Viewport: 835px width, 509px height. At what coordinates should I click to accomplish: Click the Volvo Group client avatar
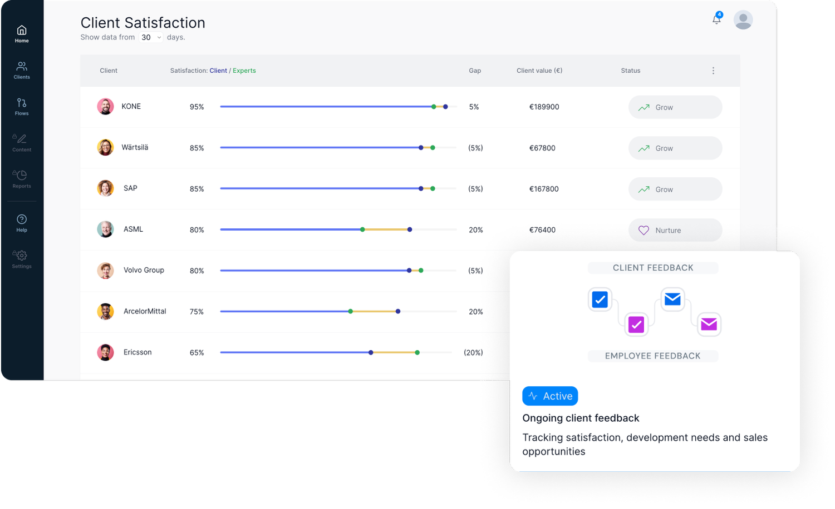pos(105,271)
